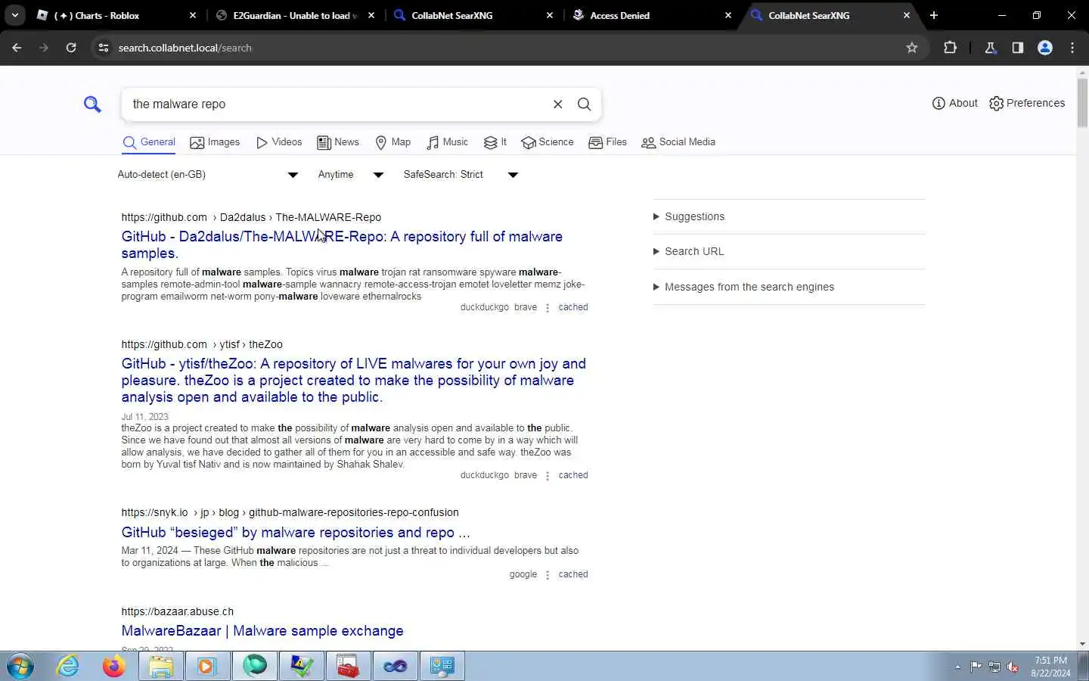This screenshot has width=1089, height=681.
Task: Open the Anytime time range dropdown
Action: tap(351, 175)
